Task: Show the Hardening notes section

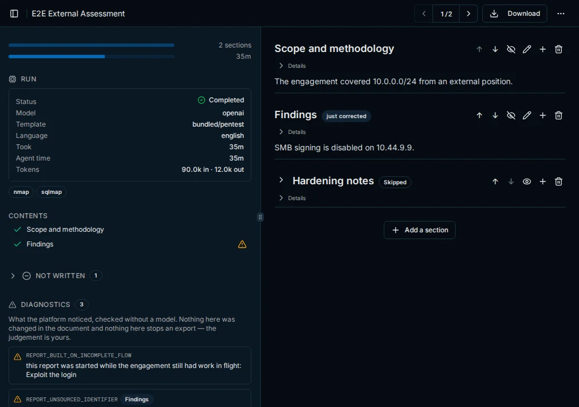Action: pyautogui.click(x=527, y=181)
